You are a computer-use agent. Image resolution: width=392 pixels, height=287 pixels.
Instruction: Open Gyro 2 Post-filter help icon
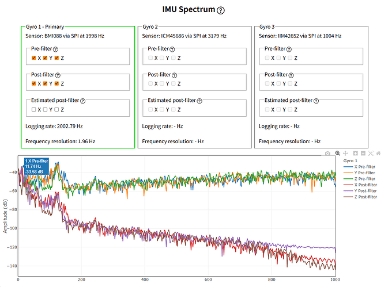point(174,75)
